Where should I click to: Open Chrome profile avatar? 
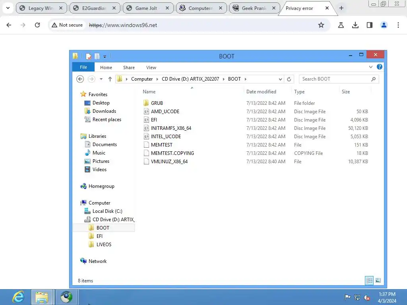click(384, 25)
